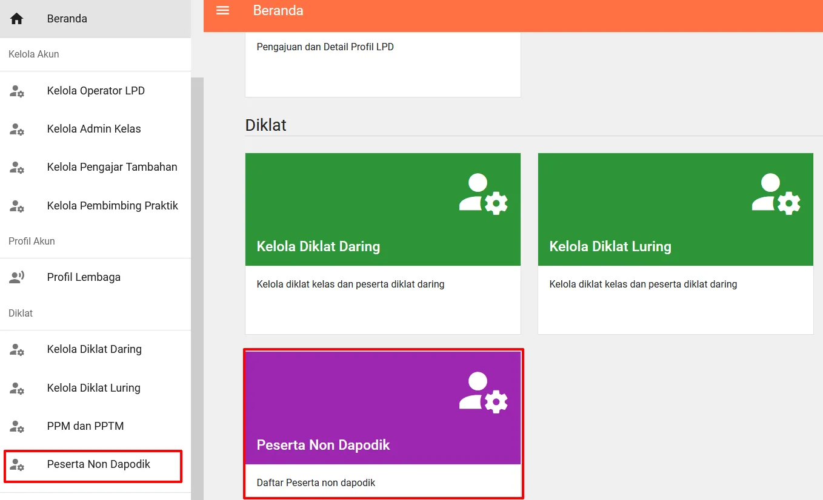Screen dimensions: 823x500
Task: Select Kelola Diklat Daring sidebar entry
Action: pos(94,349)
